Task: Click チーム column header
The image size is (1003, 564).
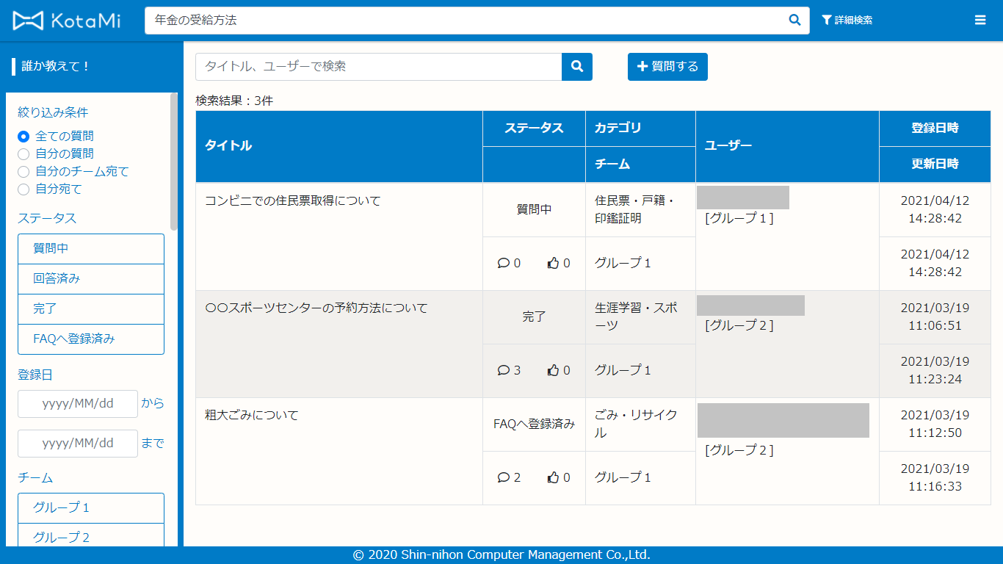Action: tap(640, 164)
